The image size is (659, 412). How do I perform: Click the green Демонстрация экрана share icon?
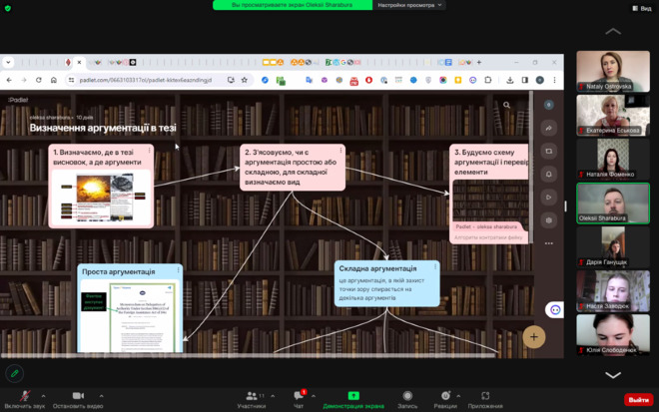[352, 398]
